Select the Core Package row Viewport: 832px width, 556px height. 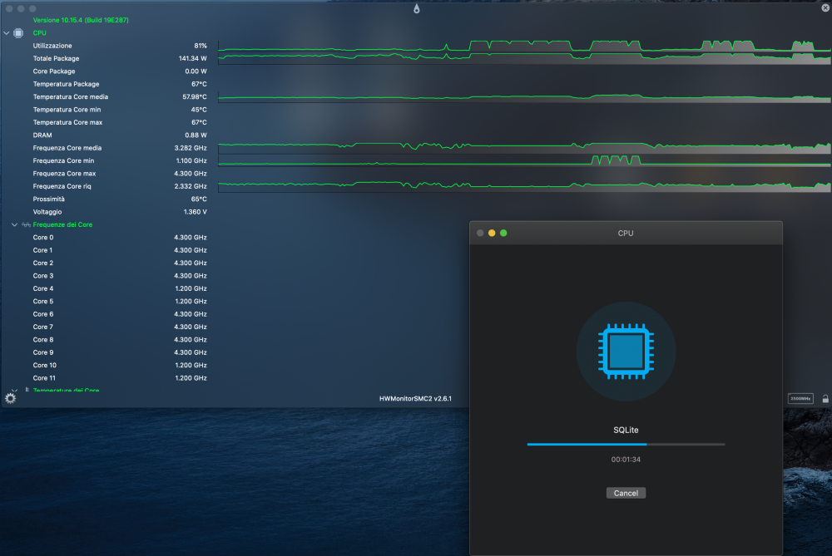(119, 71)
